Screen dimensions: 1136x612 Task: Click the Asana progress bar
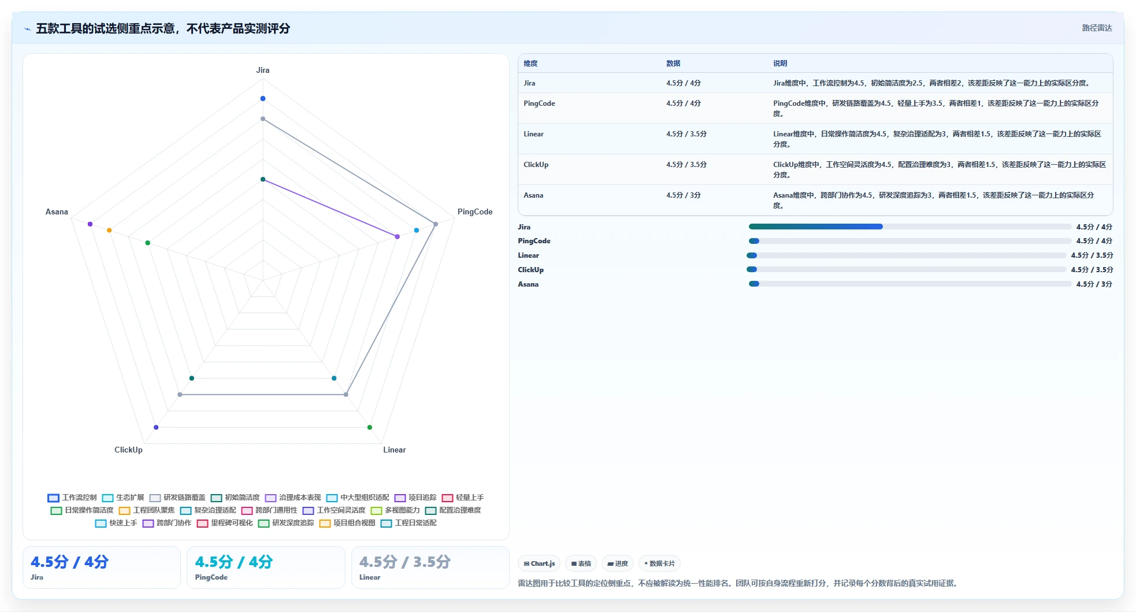tap(910, 284)
